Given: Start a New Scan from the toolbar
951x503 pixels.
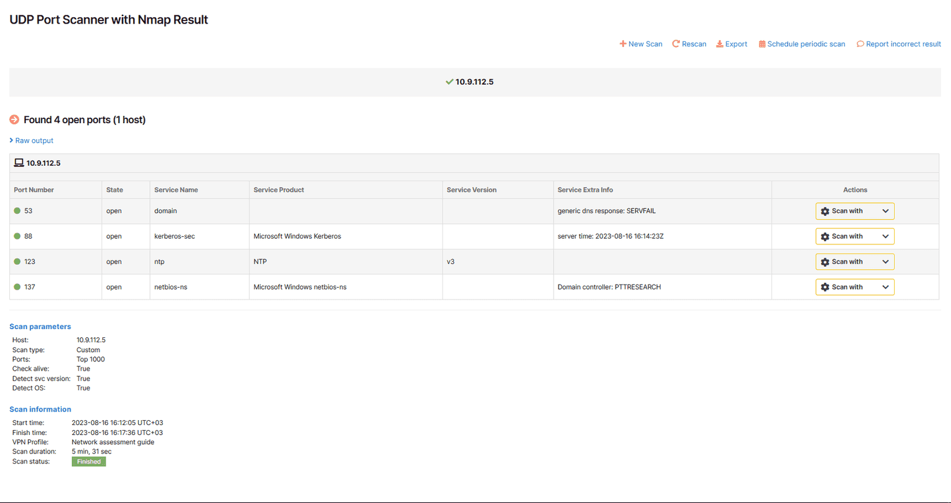Looking at the screenshot, I should coord(641,44).
